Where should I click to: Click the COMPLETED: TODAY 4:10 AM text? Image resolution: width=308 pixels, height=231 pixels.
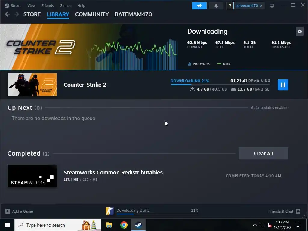point(253,176)
